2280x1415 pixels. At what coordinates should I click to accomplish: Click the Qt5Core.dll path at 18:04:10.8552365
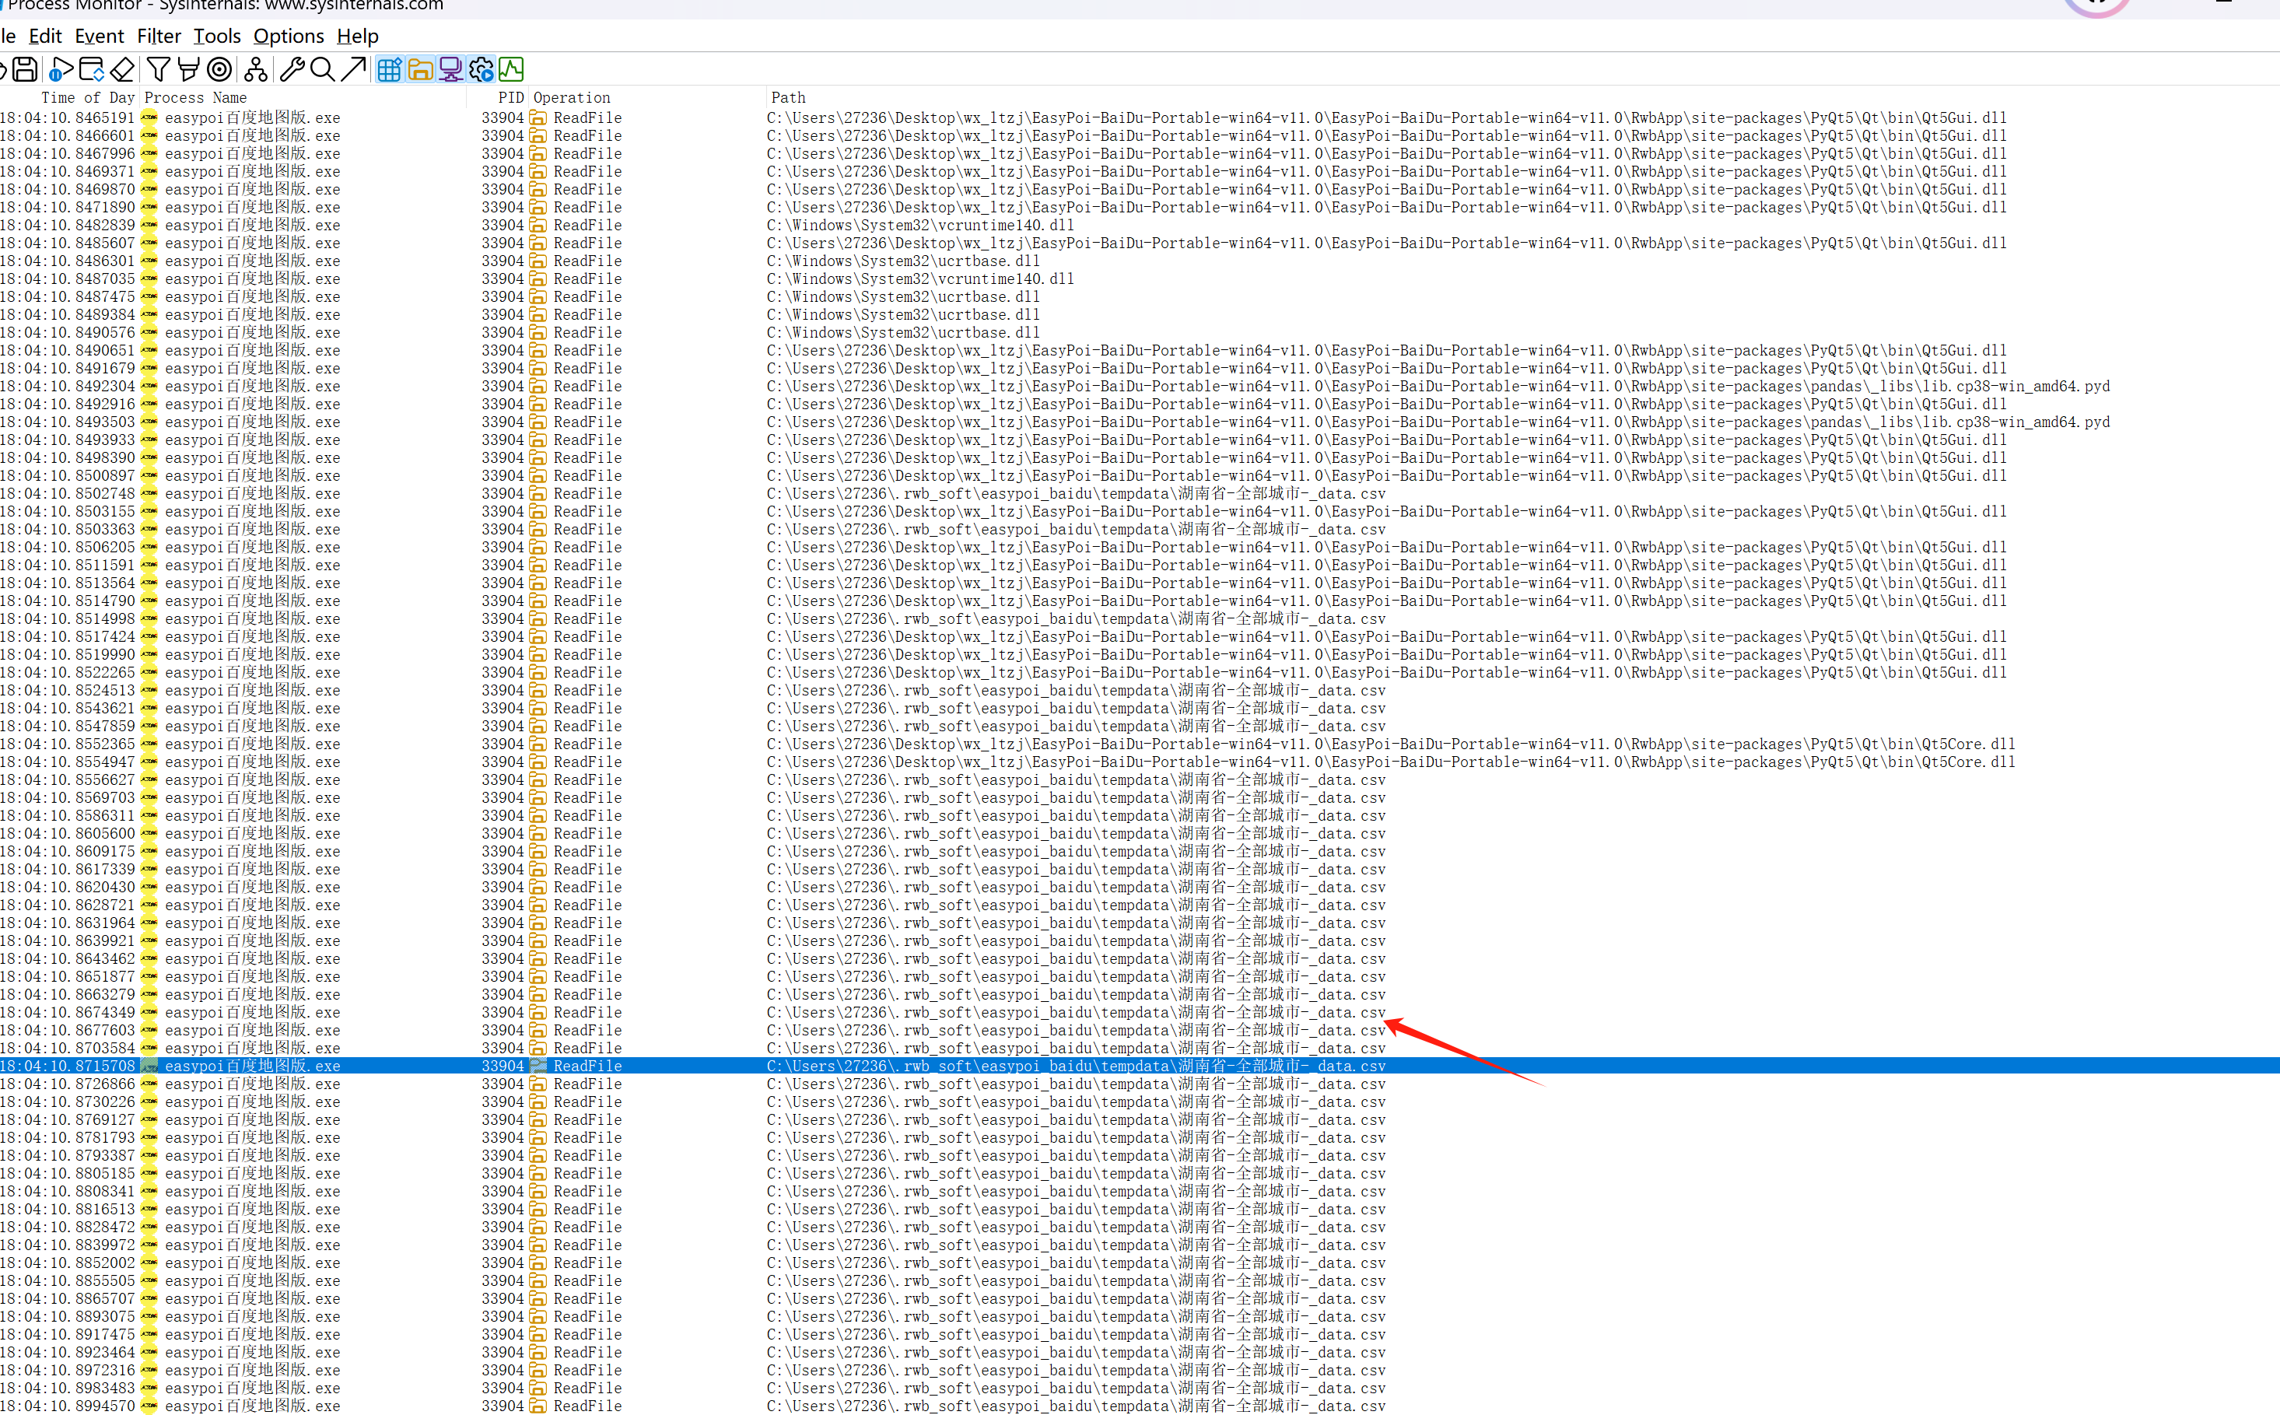pos(1390,744)
